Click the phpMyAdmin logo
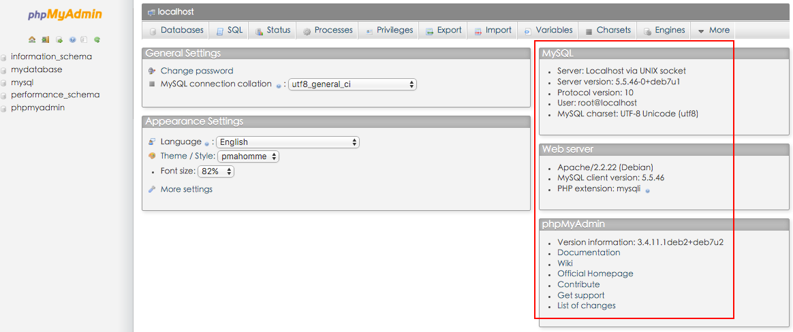Viewport: 793px width, 332px height. [x=65, y=15]
